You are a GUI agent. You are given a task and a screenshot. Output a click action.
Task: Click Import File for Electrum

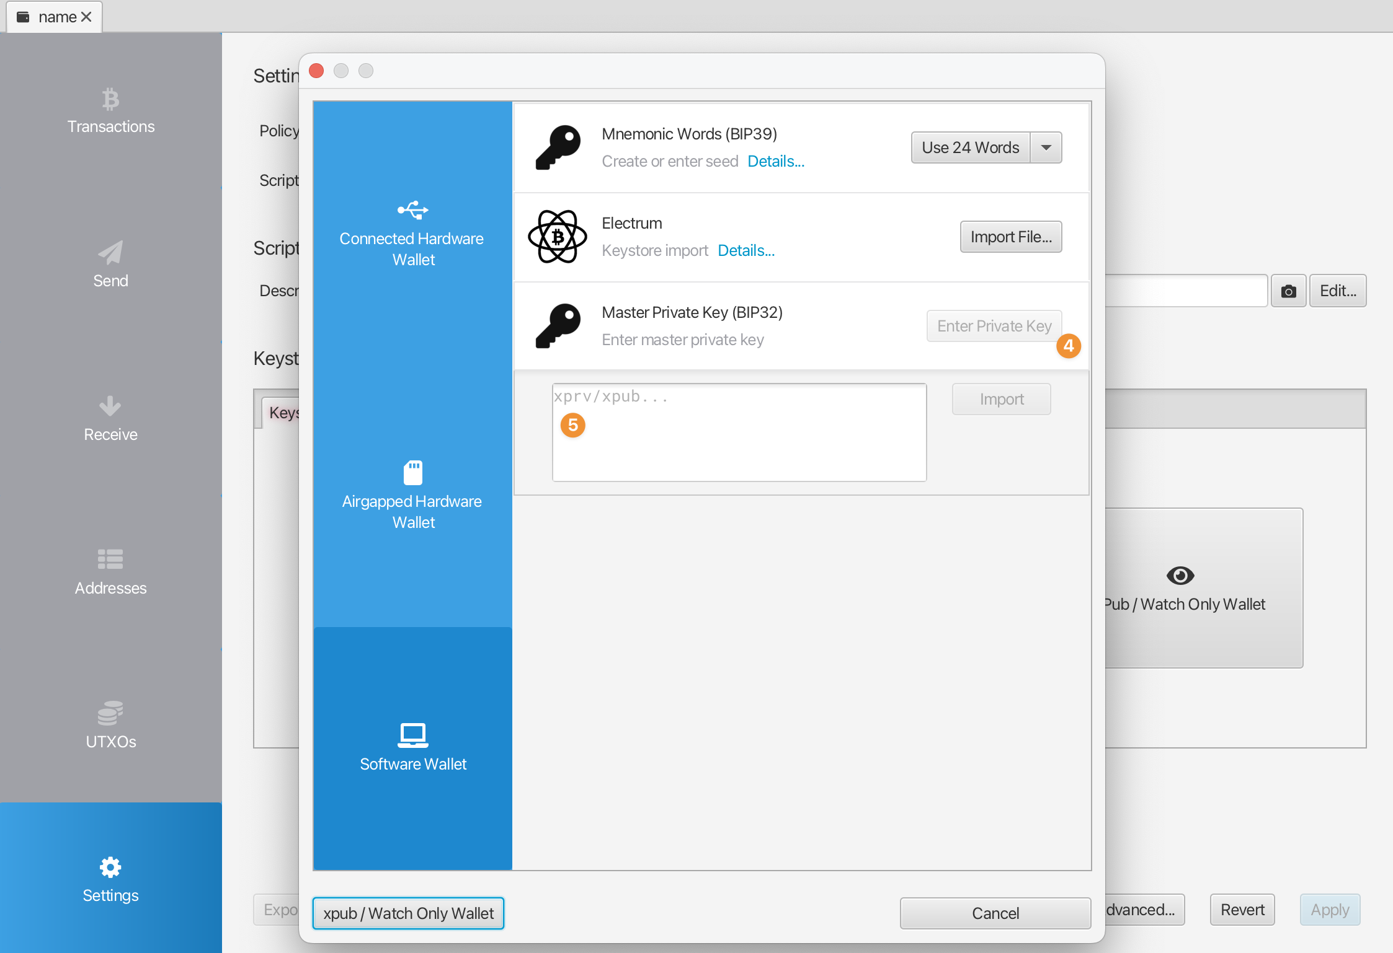coord(1011,237)
